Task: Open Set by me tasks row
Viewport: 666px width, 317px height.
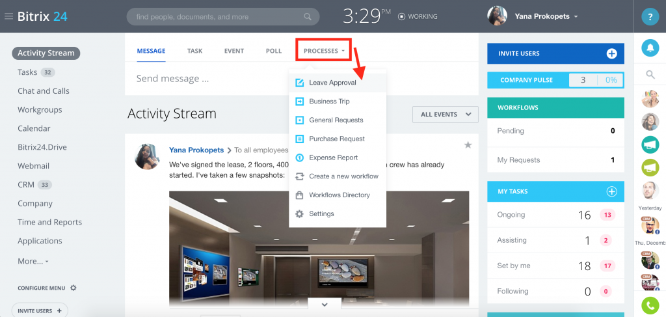Action: coord(555,266)
